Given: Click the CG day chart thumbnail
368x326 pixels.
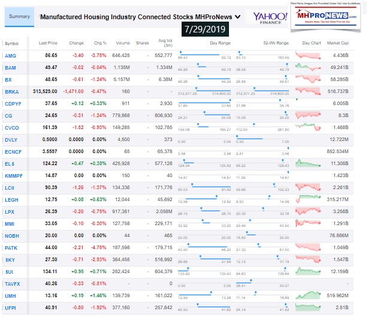Looking at the screenshot, I should coord(308,115).
